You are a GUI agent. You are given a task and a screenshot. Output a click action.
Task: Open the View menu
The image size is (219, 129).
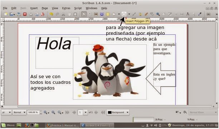pyautogui.click(x=55, y=8)
